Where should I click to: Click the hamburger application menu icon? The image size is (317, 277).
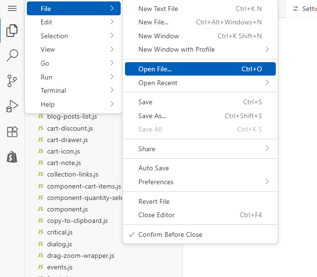coord(12,9)
